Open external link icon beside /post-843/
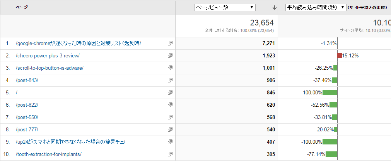The height and width of the screenshot is (161, 391). 170,80
